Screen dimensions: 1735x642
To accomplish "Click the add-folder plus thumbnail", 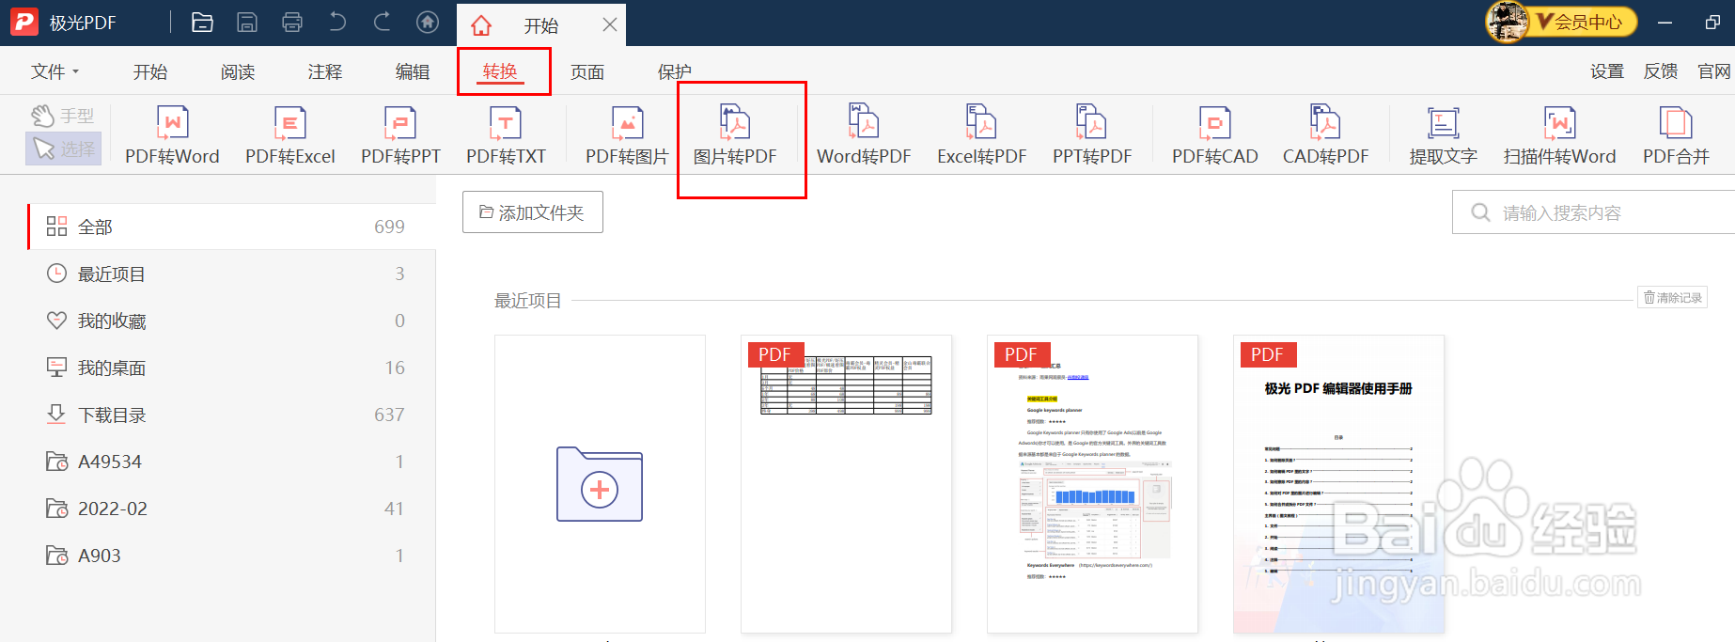I will tap(600, 484).
